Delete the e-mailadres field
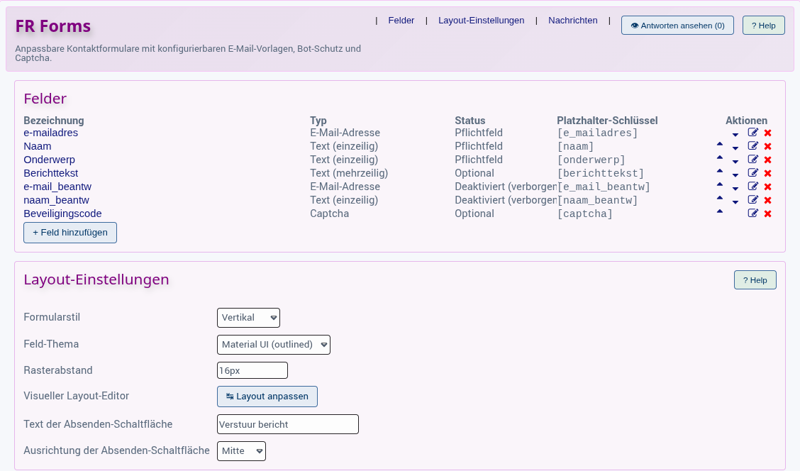 point(767,133)
